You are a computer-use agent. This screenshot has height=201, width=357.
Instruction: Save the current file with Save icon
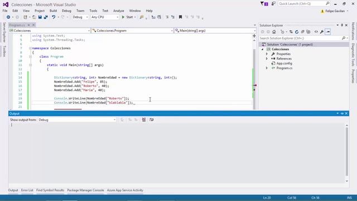(x=40, y=17)
